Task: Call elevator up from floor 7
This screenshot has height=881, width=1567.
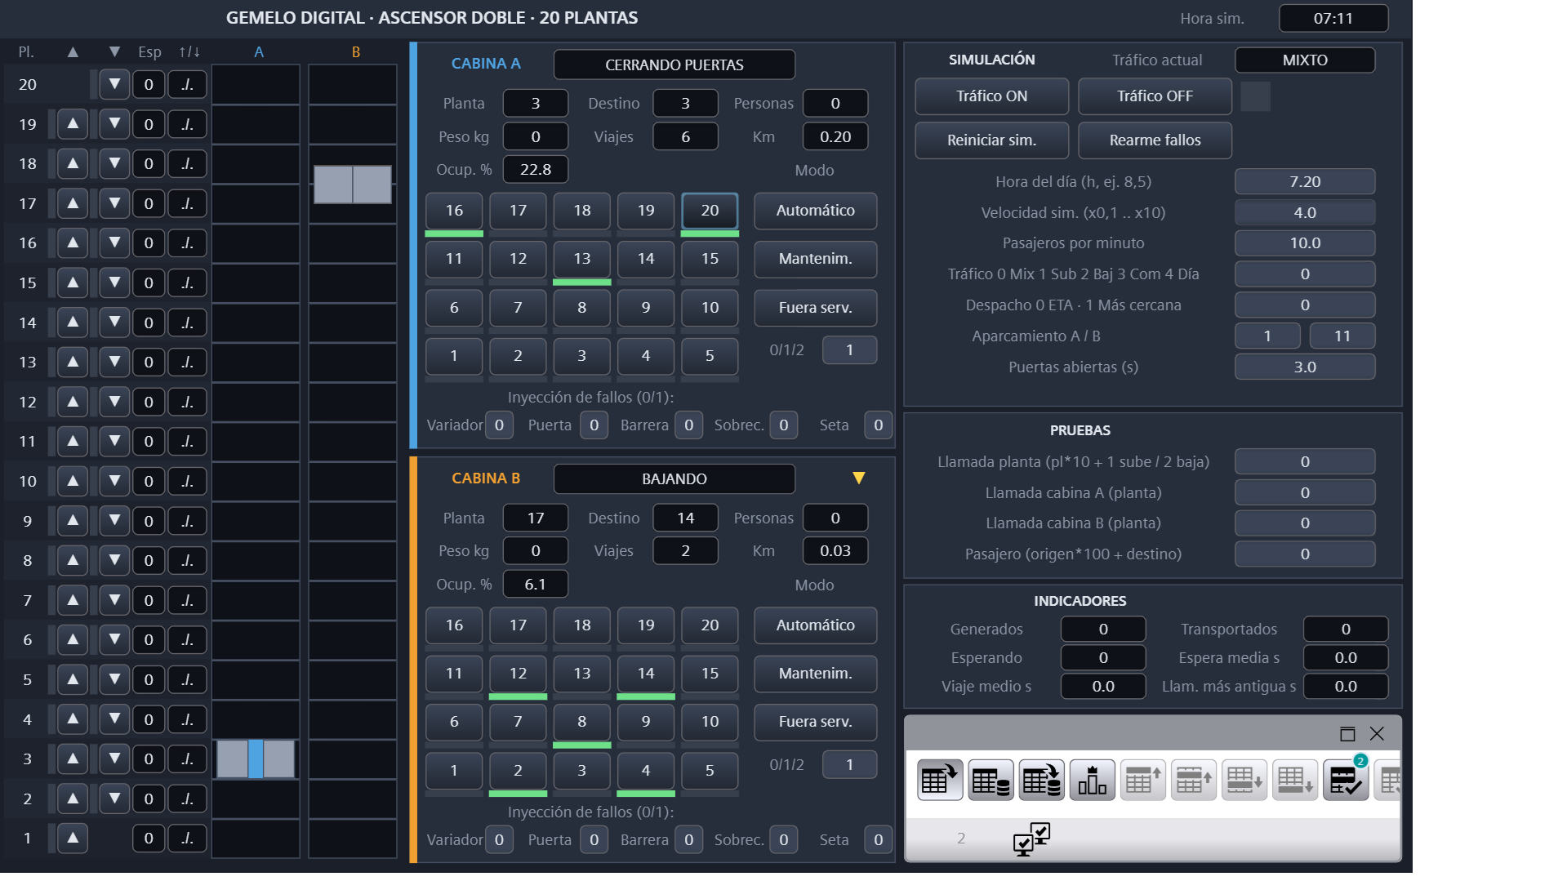Action: click(73, 600)
